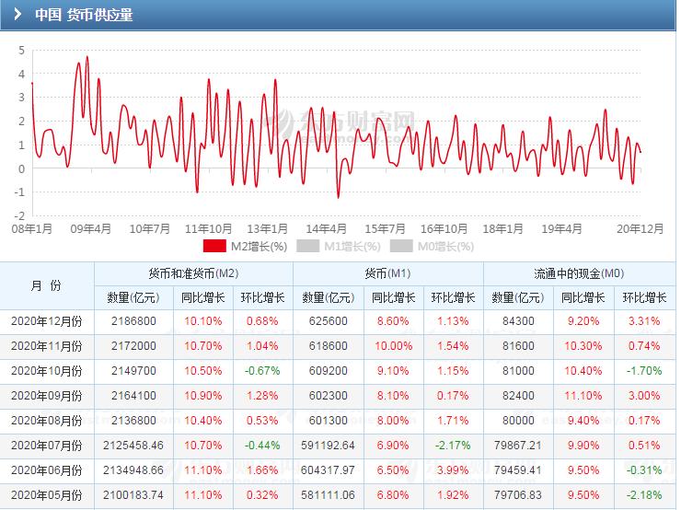
Task: Click M1 同比增长 column header
Action: [x=394, y=298]
